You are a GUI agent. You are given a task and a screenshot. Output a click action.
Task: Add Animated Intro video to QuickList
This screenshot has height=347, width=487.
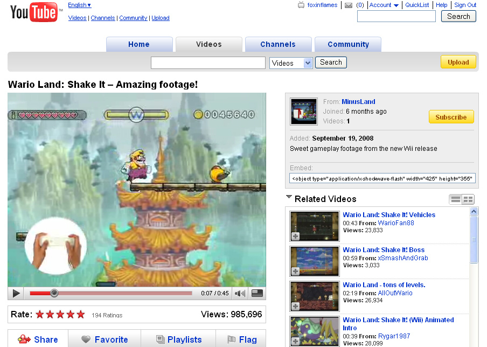[x=295, y=341]
